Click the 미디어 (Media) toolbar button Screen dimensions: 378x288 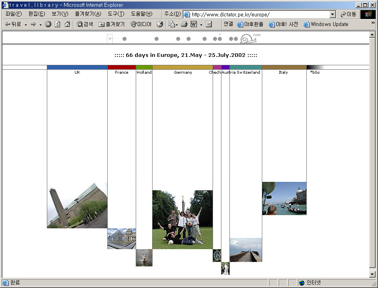[x=141, y=24]
